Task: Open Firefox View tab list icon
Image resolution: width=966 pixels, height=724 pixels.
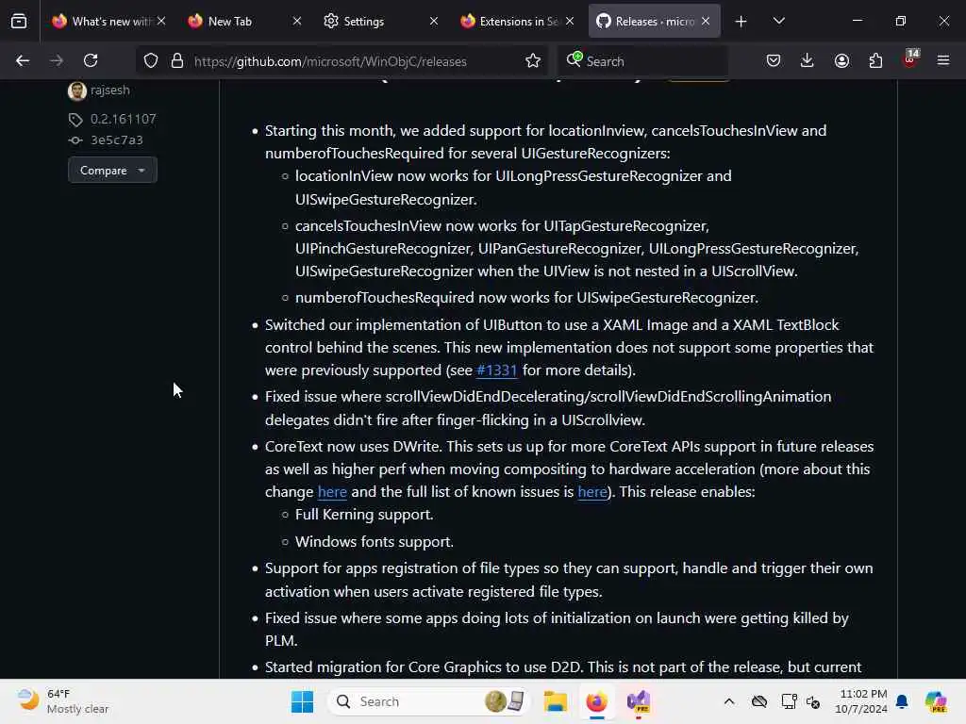Action: (19, 21)
